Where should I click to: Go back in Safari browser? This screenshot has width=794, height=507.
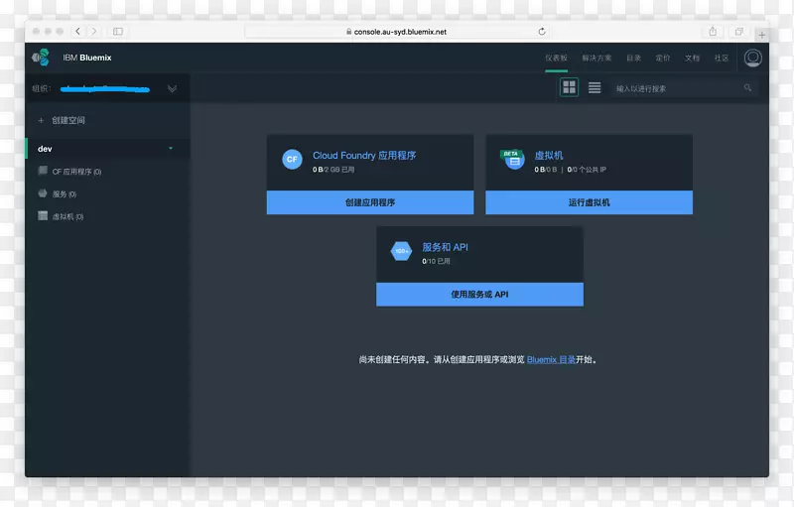(77, 32)
